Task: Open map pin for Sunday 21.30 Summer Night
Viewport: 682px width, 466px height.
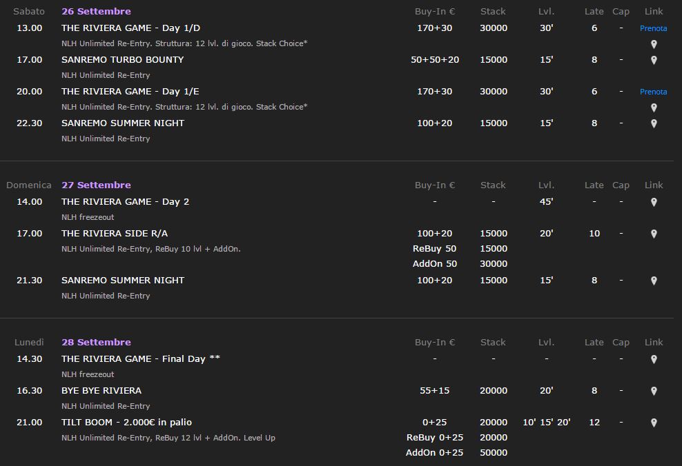Action: coord(653,281)
